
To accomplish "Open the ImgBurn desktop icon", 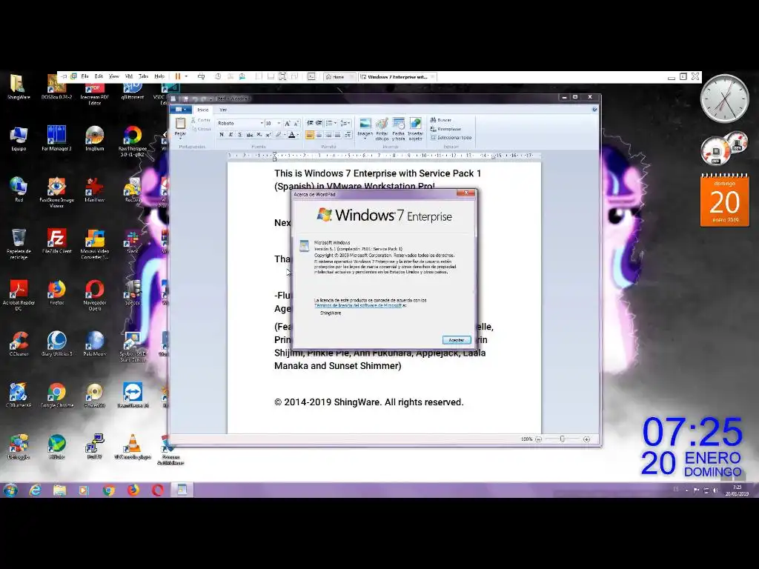I will (94, 139).
